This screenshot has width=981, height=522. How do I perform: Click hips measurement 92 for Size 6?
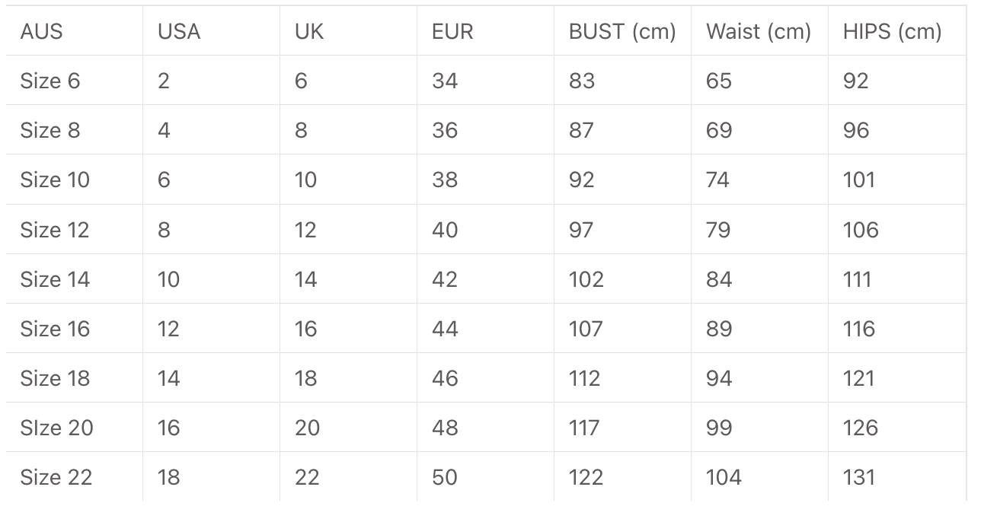point(856,81)
